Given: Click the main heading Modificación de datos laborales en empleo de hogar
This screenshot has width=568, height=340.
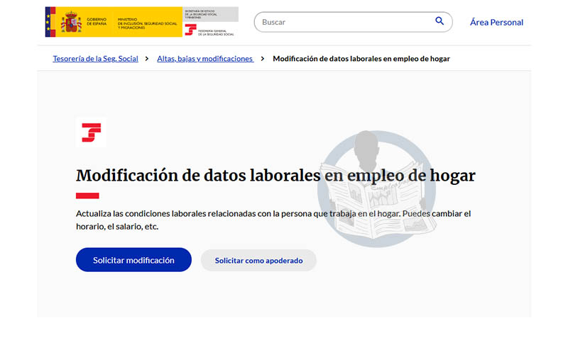Looking at the screenshot, I should tap(275, 176).
